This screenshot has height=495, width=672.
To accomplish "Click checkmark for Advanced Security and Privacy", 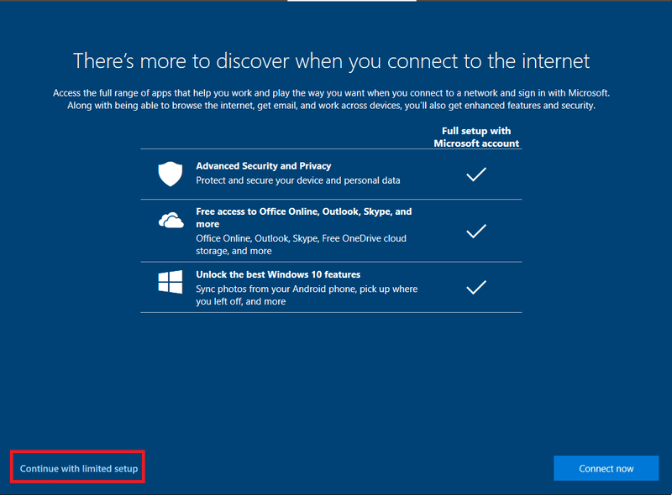I will coord(476,175).
